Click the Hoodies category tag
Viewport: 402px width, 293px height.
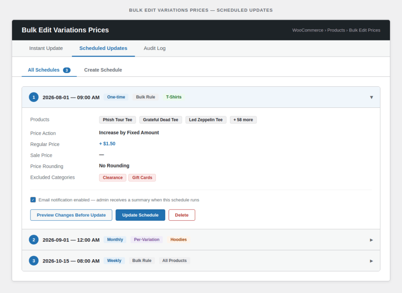pyautogui.click(x=178, y=240)
